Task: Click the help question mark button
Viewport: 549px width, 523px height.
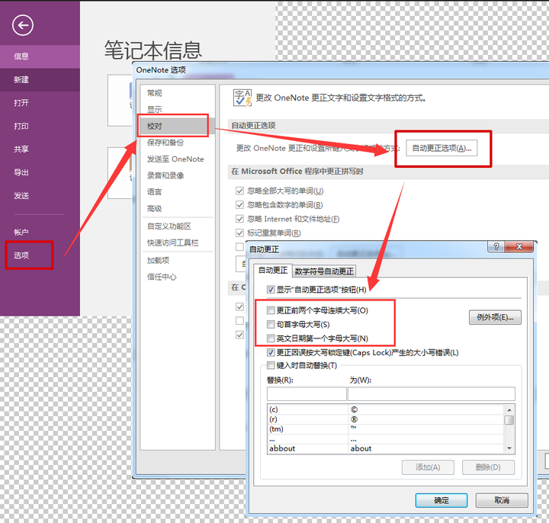Action: pyautogui.click(x=496, y=247)
